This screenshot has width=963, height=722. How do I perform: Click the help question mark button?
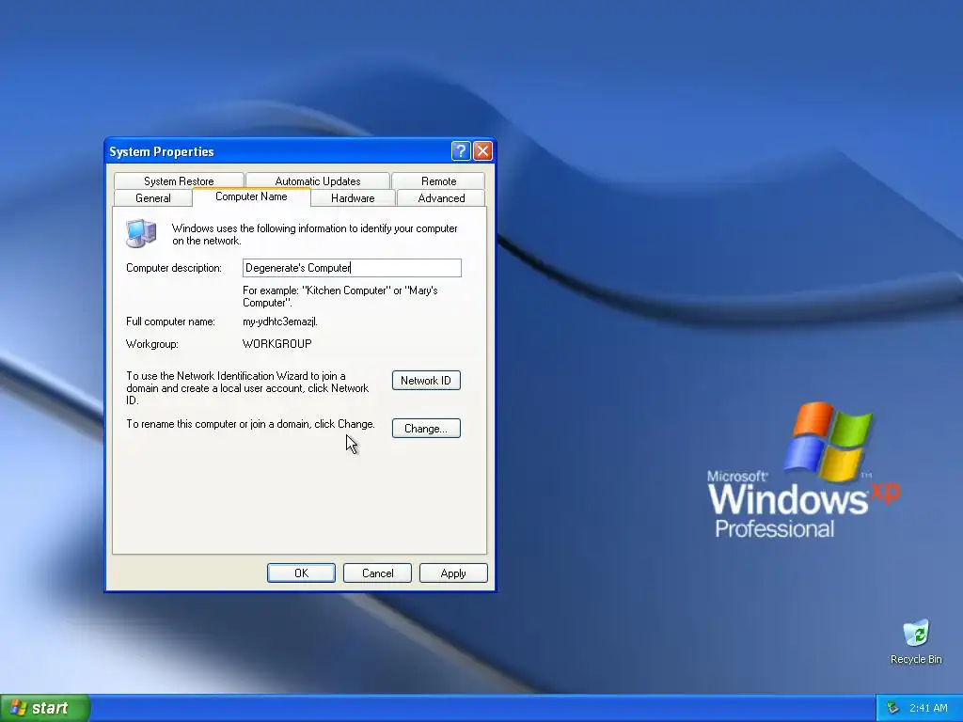click(461, 151)
